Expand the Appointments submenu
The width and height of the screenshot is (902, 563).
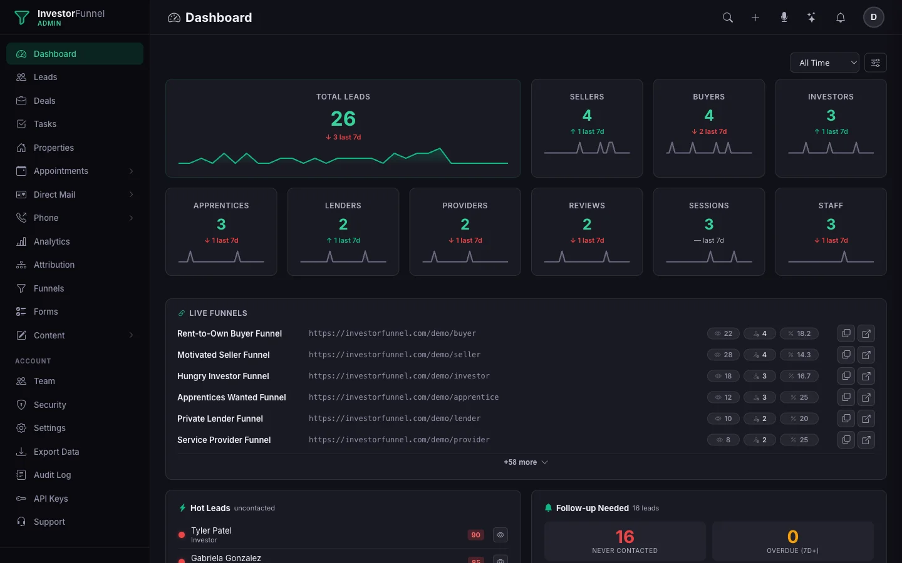click(x=131, y=171)
